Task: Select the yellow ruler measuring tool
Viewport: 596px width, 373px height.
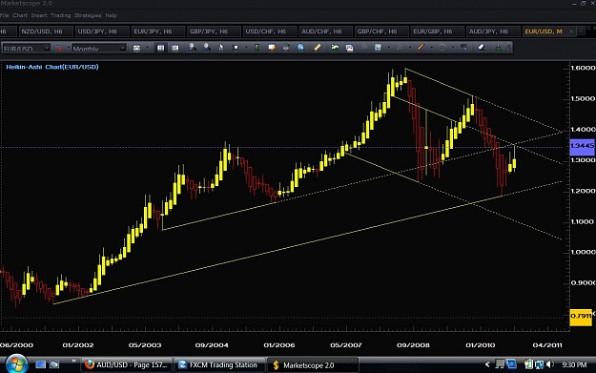Action: (318, 48)
